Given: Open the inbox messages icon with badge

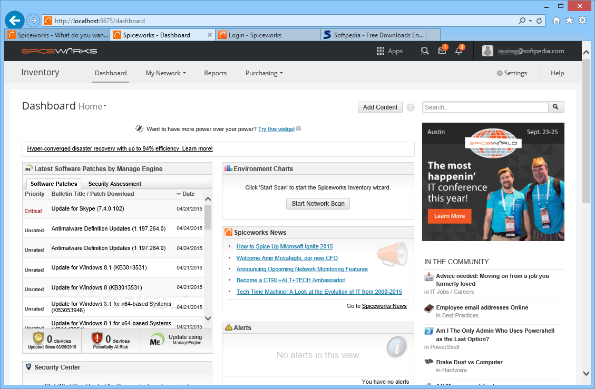Looking at the screenshot, I should 443,50.
